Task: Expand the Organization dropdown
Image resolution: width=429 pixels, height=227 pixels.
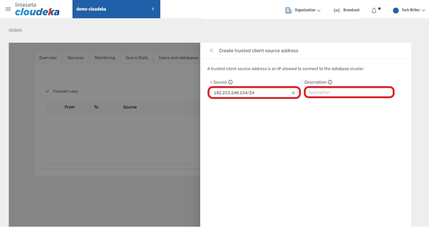Action: click(x=303, y=10)
